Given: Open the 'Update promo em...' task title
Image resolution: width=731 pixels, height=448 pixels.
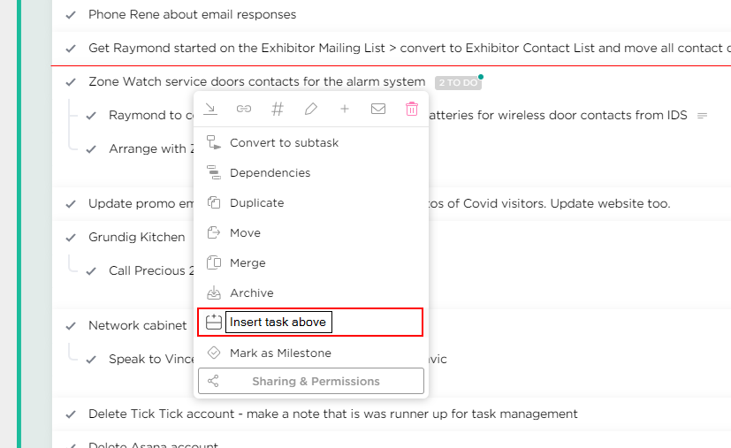Looking at the screenshot, I should coord(141,204).
